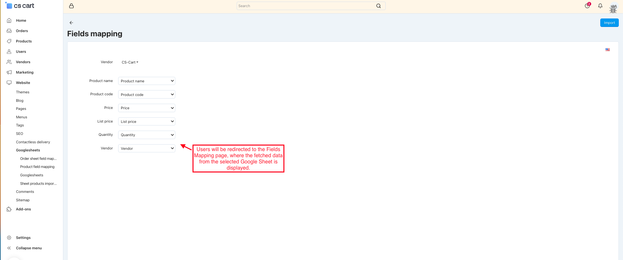
Task: Open the notifications bell
Action: coord(600,6)
